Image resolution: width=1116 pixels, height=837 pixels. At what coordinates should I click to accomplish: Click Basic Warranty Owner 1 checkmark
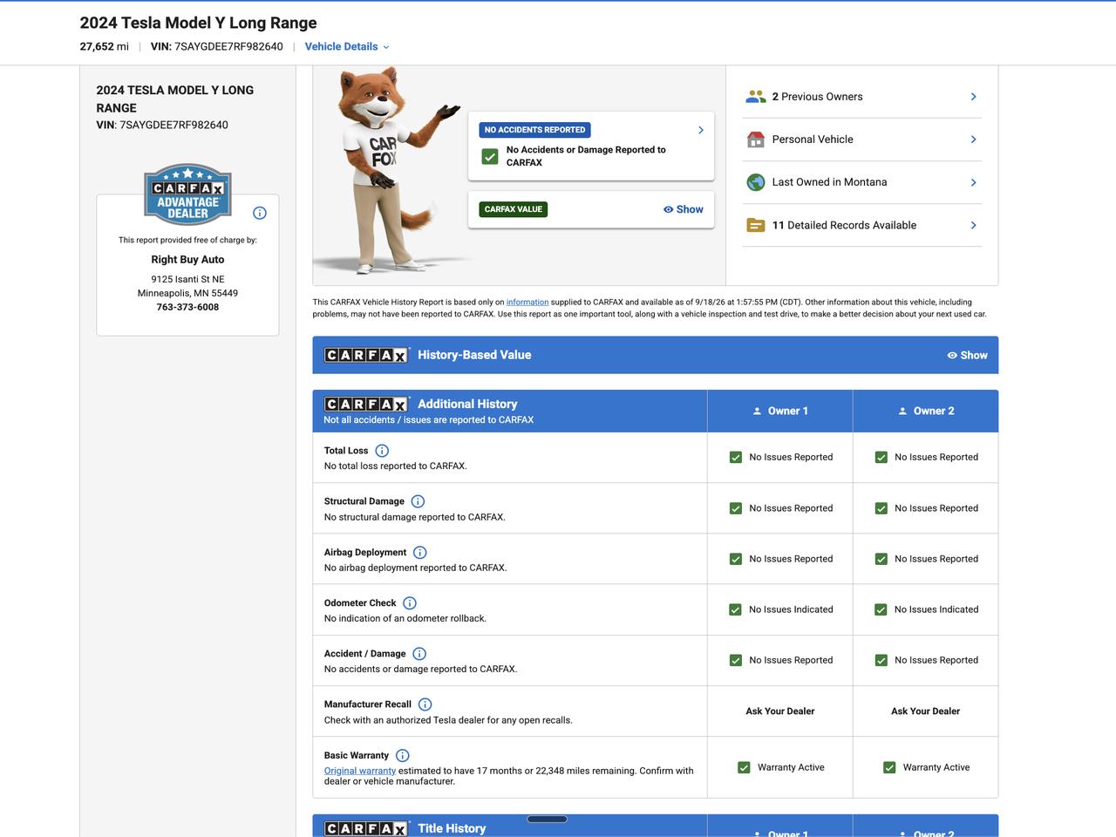coord(744,767)
